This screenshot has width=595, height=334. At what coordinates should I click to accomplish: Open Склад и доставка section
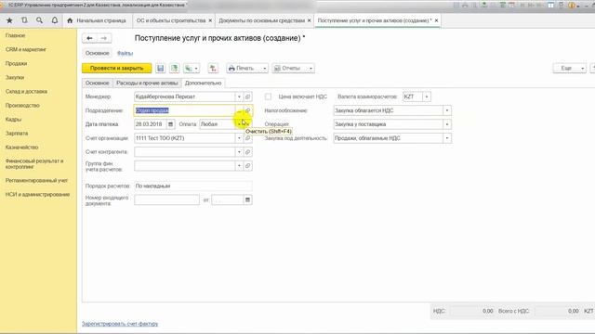coord(26,92)
